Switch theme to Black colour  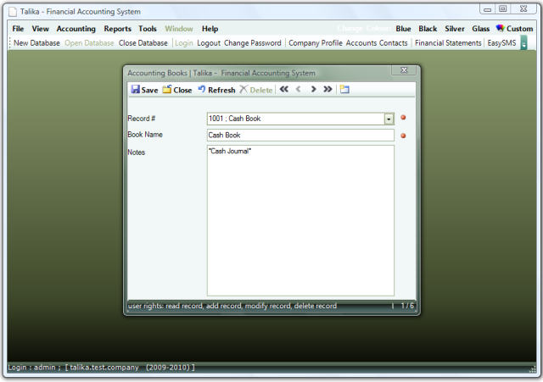[x=428, y=29]
